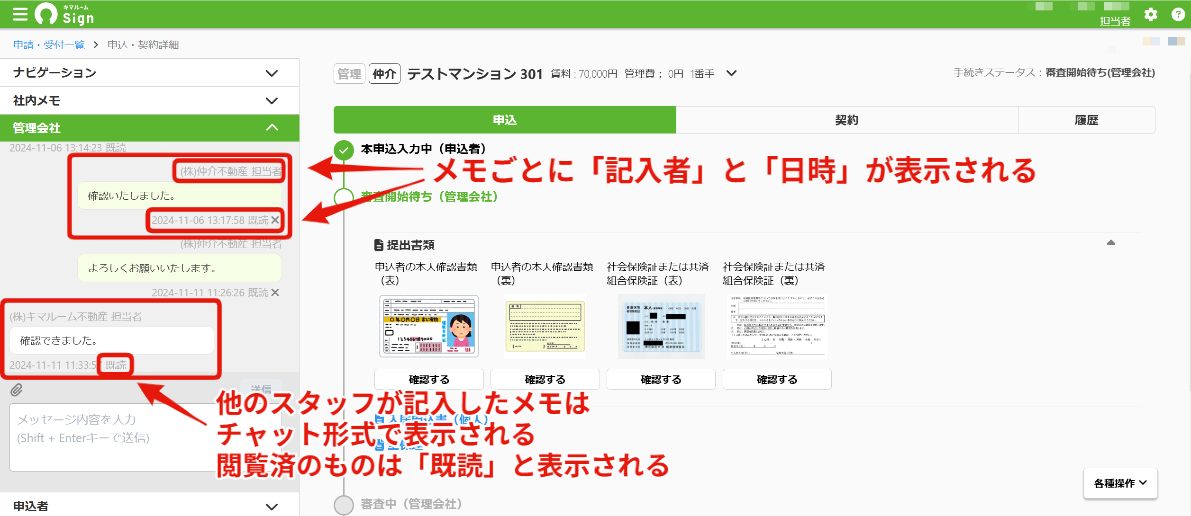The image size is (1191, 516).
Task: Collapse the 提出書類 section arrow
Action: coord(1111,242)
